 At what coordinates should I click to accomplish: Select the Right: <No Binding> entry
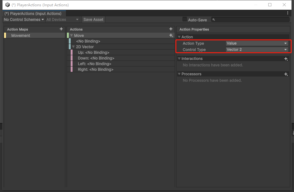[95, 69]
